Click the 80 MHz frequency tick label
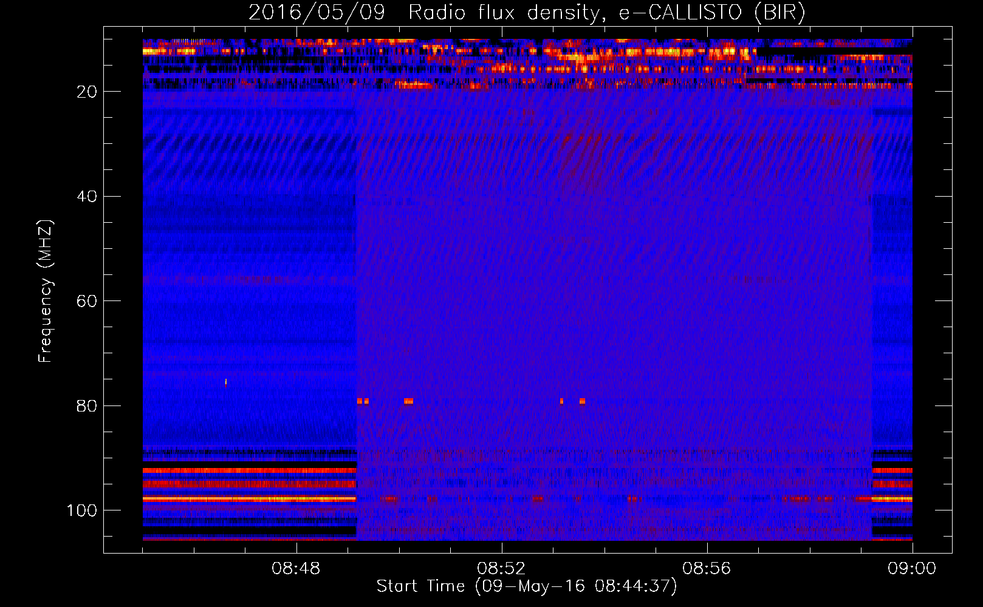983x607 pixels. pos(87,405)
